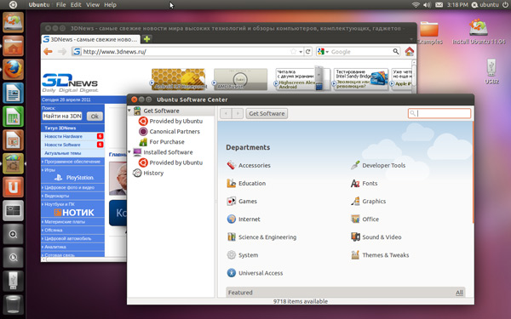
Task: Click the Get Software breadcrumb button
Action: (x=267, y=114)
